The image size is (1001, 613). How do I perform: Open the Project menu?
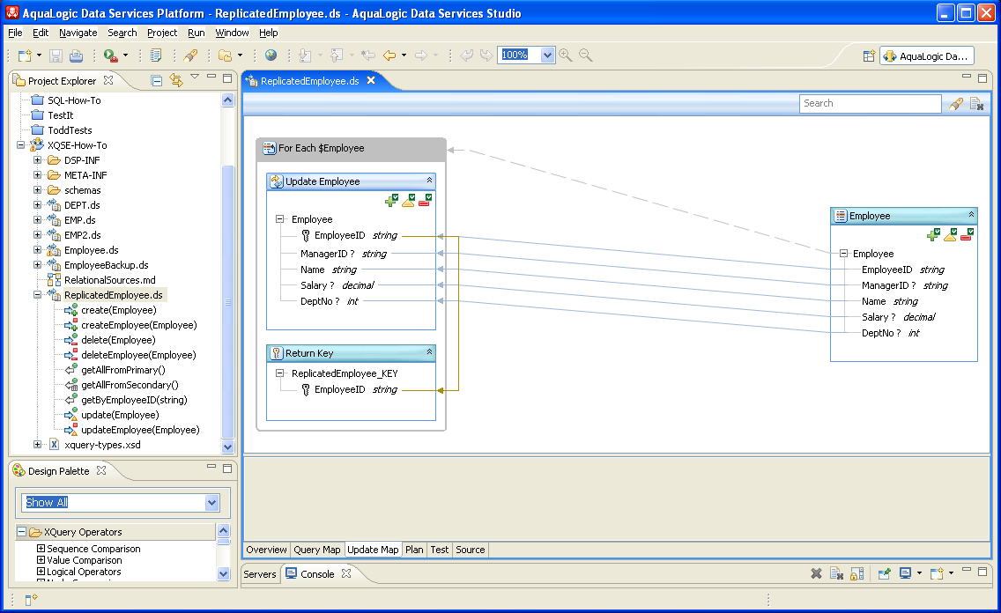(162, 33)
